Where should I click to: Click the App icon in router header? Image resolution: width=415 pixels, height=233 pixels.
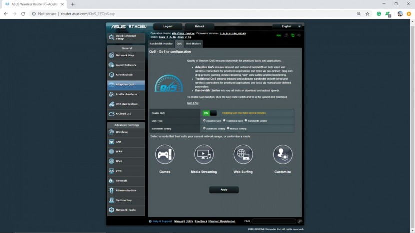click(x=279, y=35)
